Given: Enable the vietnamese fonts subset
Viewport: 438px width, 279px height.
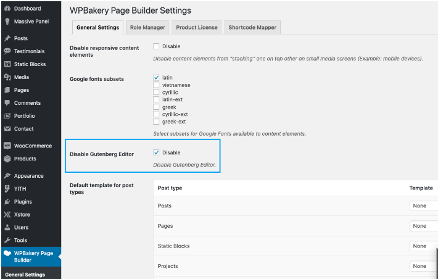Looking at the screenshot, I should 156,85.
